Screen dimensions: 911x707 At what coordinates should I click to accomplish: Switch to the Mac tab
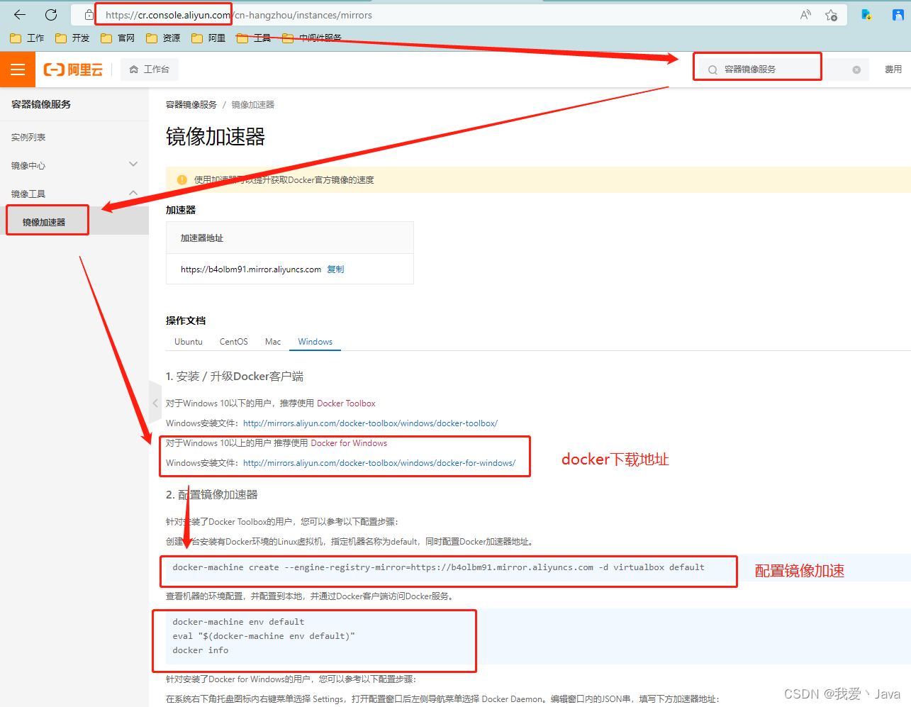pyautogui.click(x=273, y=342)
